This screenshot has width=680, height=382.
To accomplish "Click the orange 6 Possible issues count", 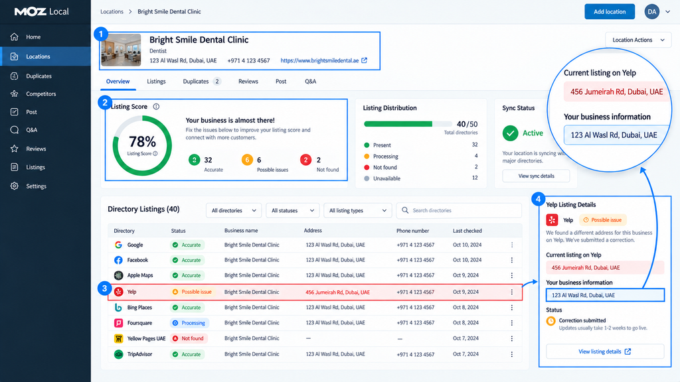I will point(247,160).
